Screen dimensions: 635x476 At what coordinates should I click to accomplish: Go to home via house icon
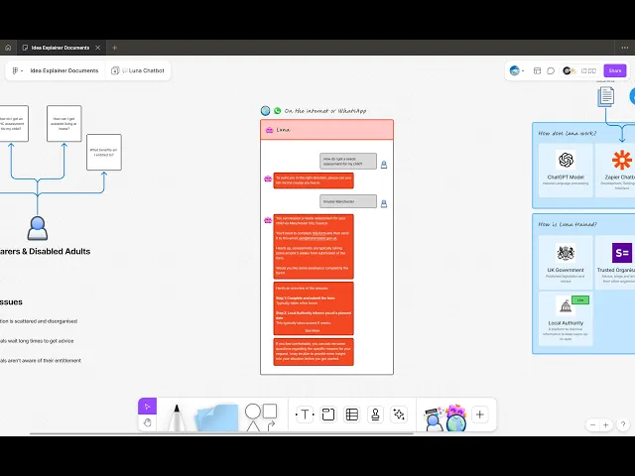click(x=8, y=48)
